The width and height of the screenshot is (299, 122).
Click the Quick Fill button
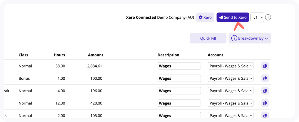tap(208, 38)
